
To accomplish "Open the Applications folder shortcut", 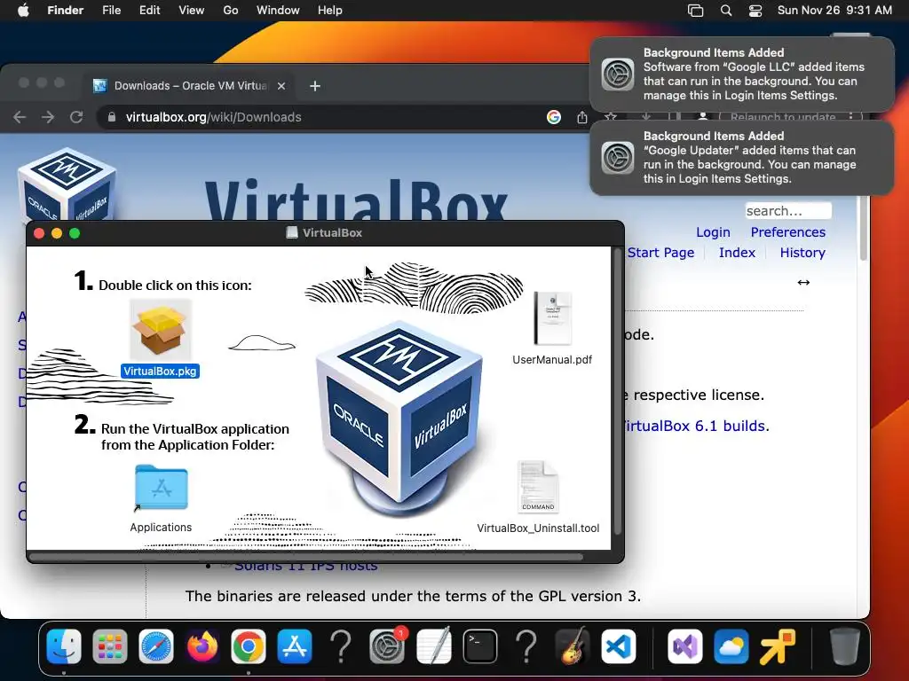I will pyautogui.click(x=162, y=488).
